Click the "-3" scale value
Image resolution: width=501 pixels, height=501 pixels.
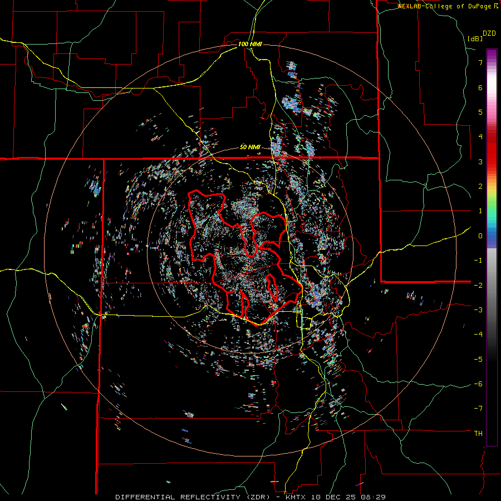(x=478, y=310)
